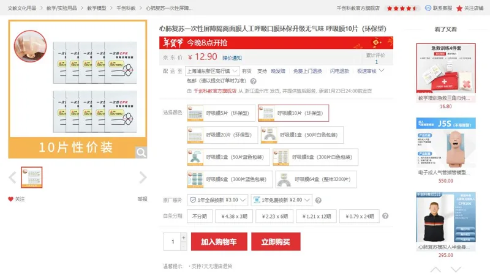Open 教学/实验用品 breadcrumb
The image size is (490, 276).
62,8
